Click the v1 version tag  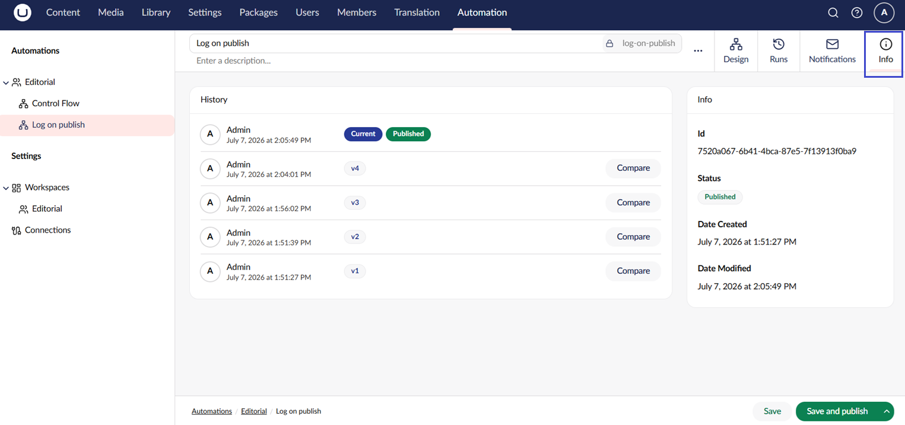pos(355,271)
